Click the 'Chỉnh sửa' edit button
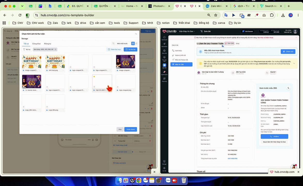 click(x=288, y=52)
